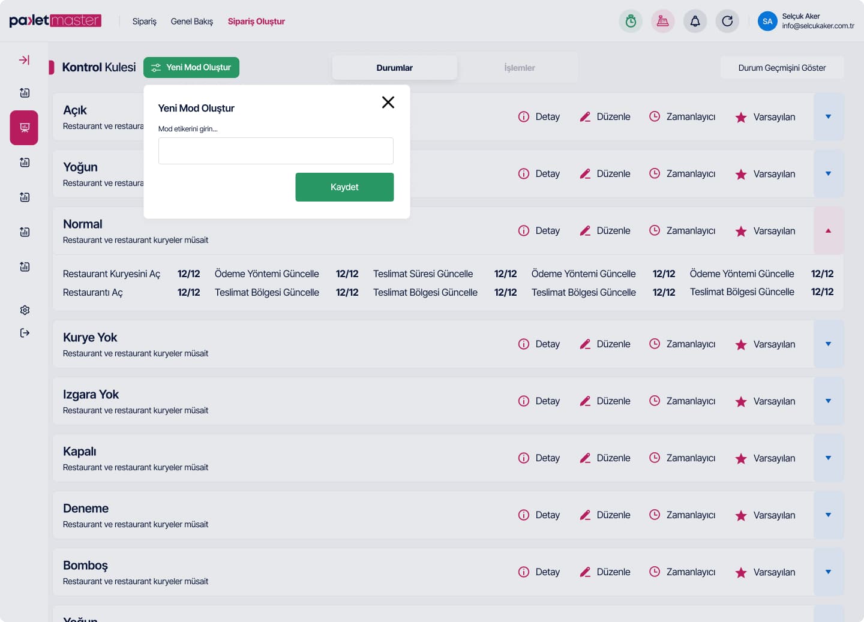The image size is (864, 622).
Task: Open Zamanlayıcı for Normal mode
Action: click(682, 230)
